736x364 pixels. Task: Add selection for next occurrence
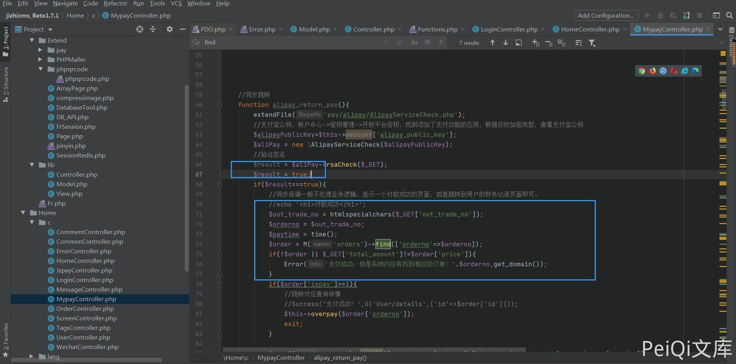(536, 43)
